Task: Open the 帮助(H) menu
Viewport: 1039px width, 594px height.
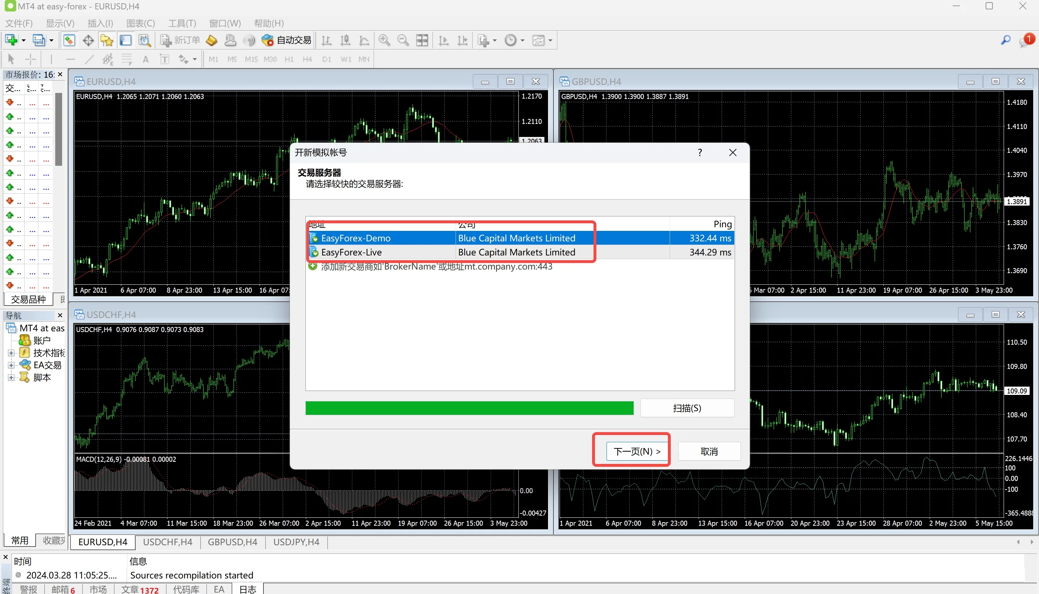Action: tap(269, 23)
